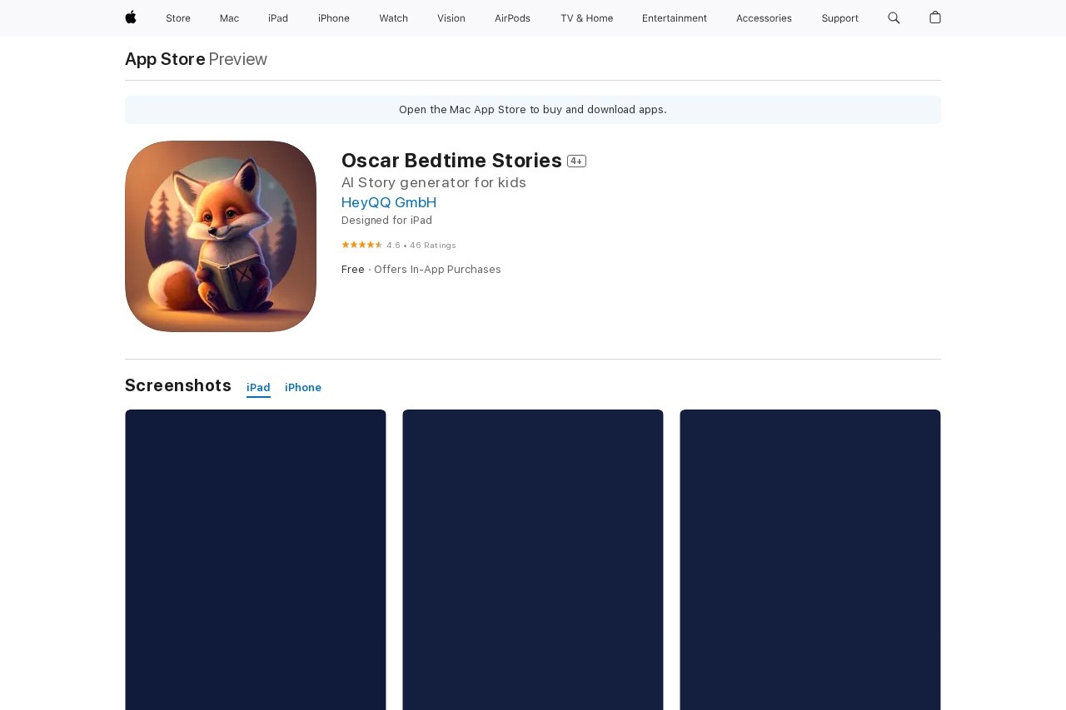Open the Store menu
Image resolution: width=1066 pixels, height=710 pixels.
[x=178, y=18]
